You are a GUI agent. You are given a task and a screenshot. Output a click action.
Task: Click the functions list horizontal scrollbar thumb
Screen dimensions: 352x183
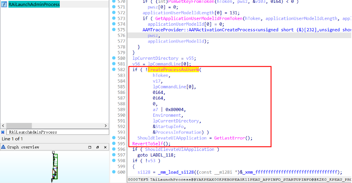point(54,125)
